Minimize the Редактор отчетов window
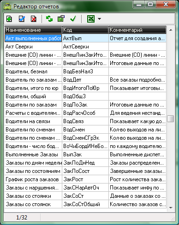 point(139,4)
